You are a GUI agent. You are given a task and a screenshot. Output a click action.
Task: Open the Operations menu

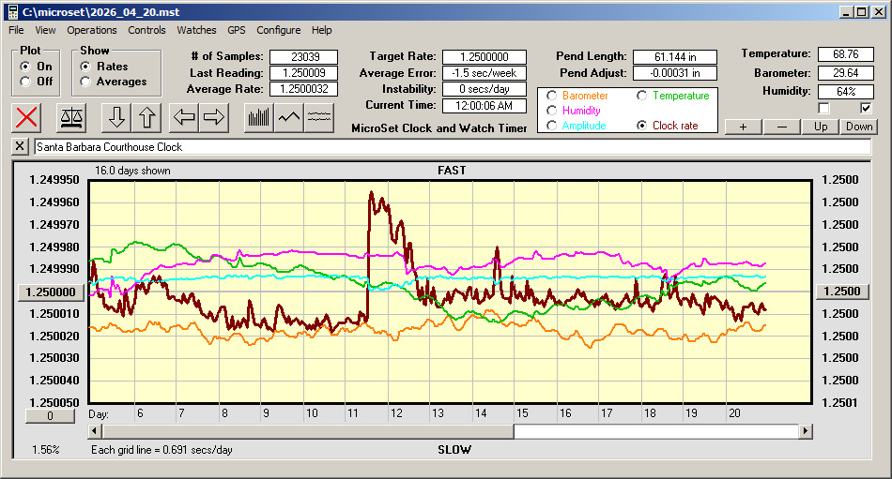(x=92, y=30)
